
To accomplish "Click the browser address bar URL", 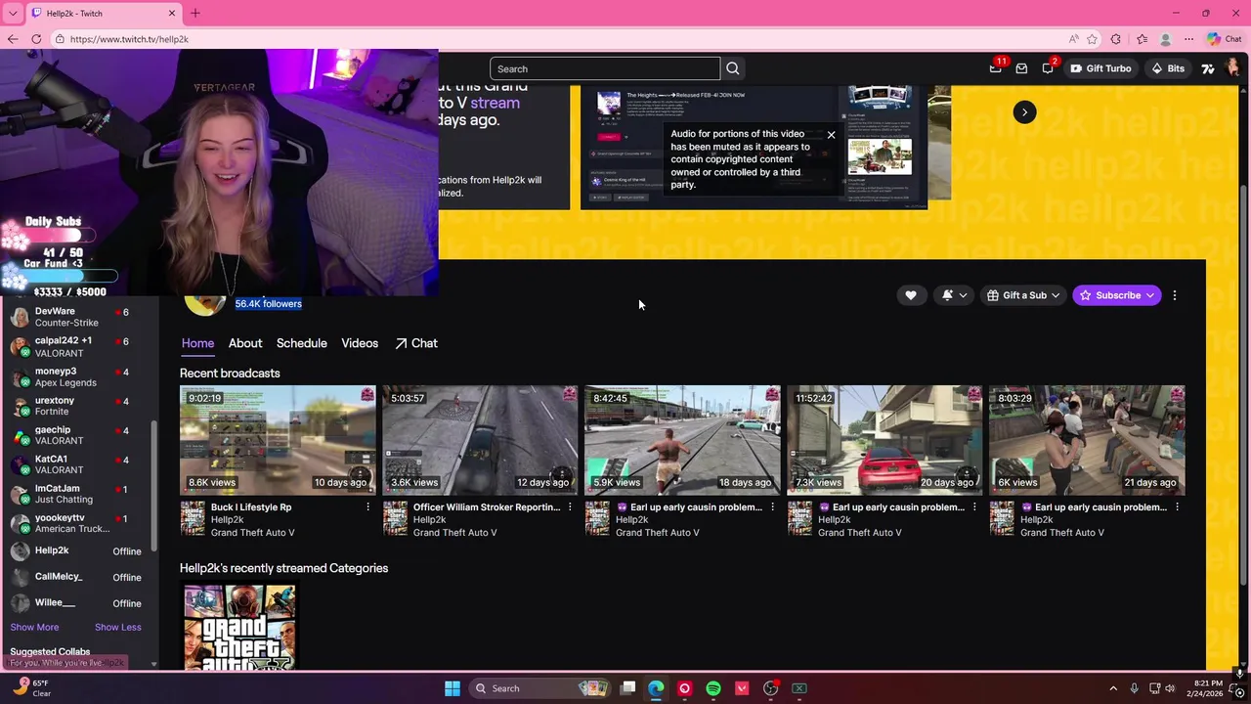I will (129, 39).
